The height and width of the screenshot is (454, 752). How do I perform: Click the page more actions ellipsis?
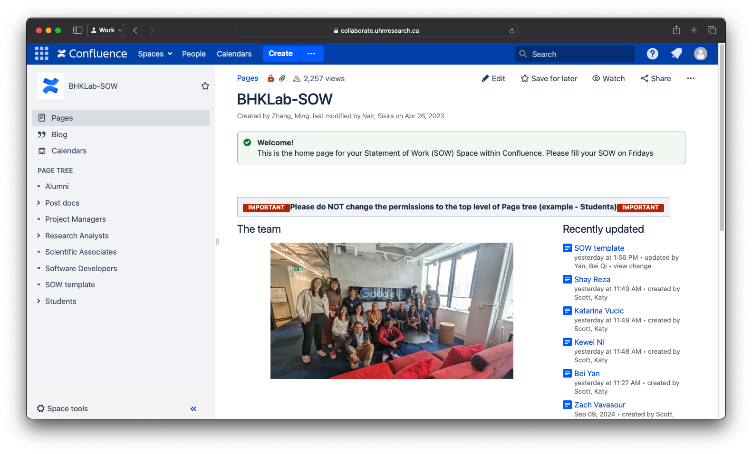coord(690,78)
